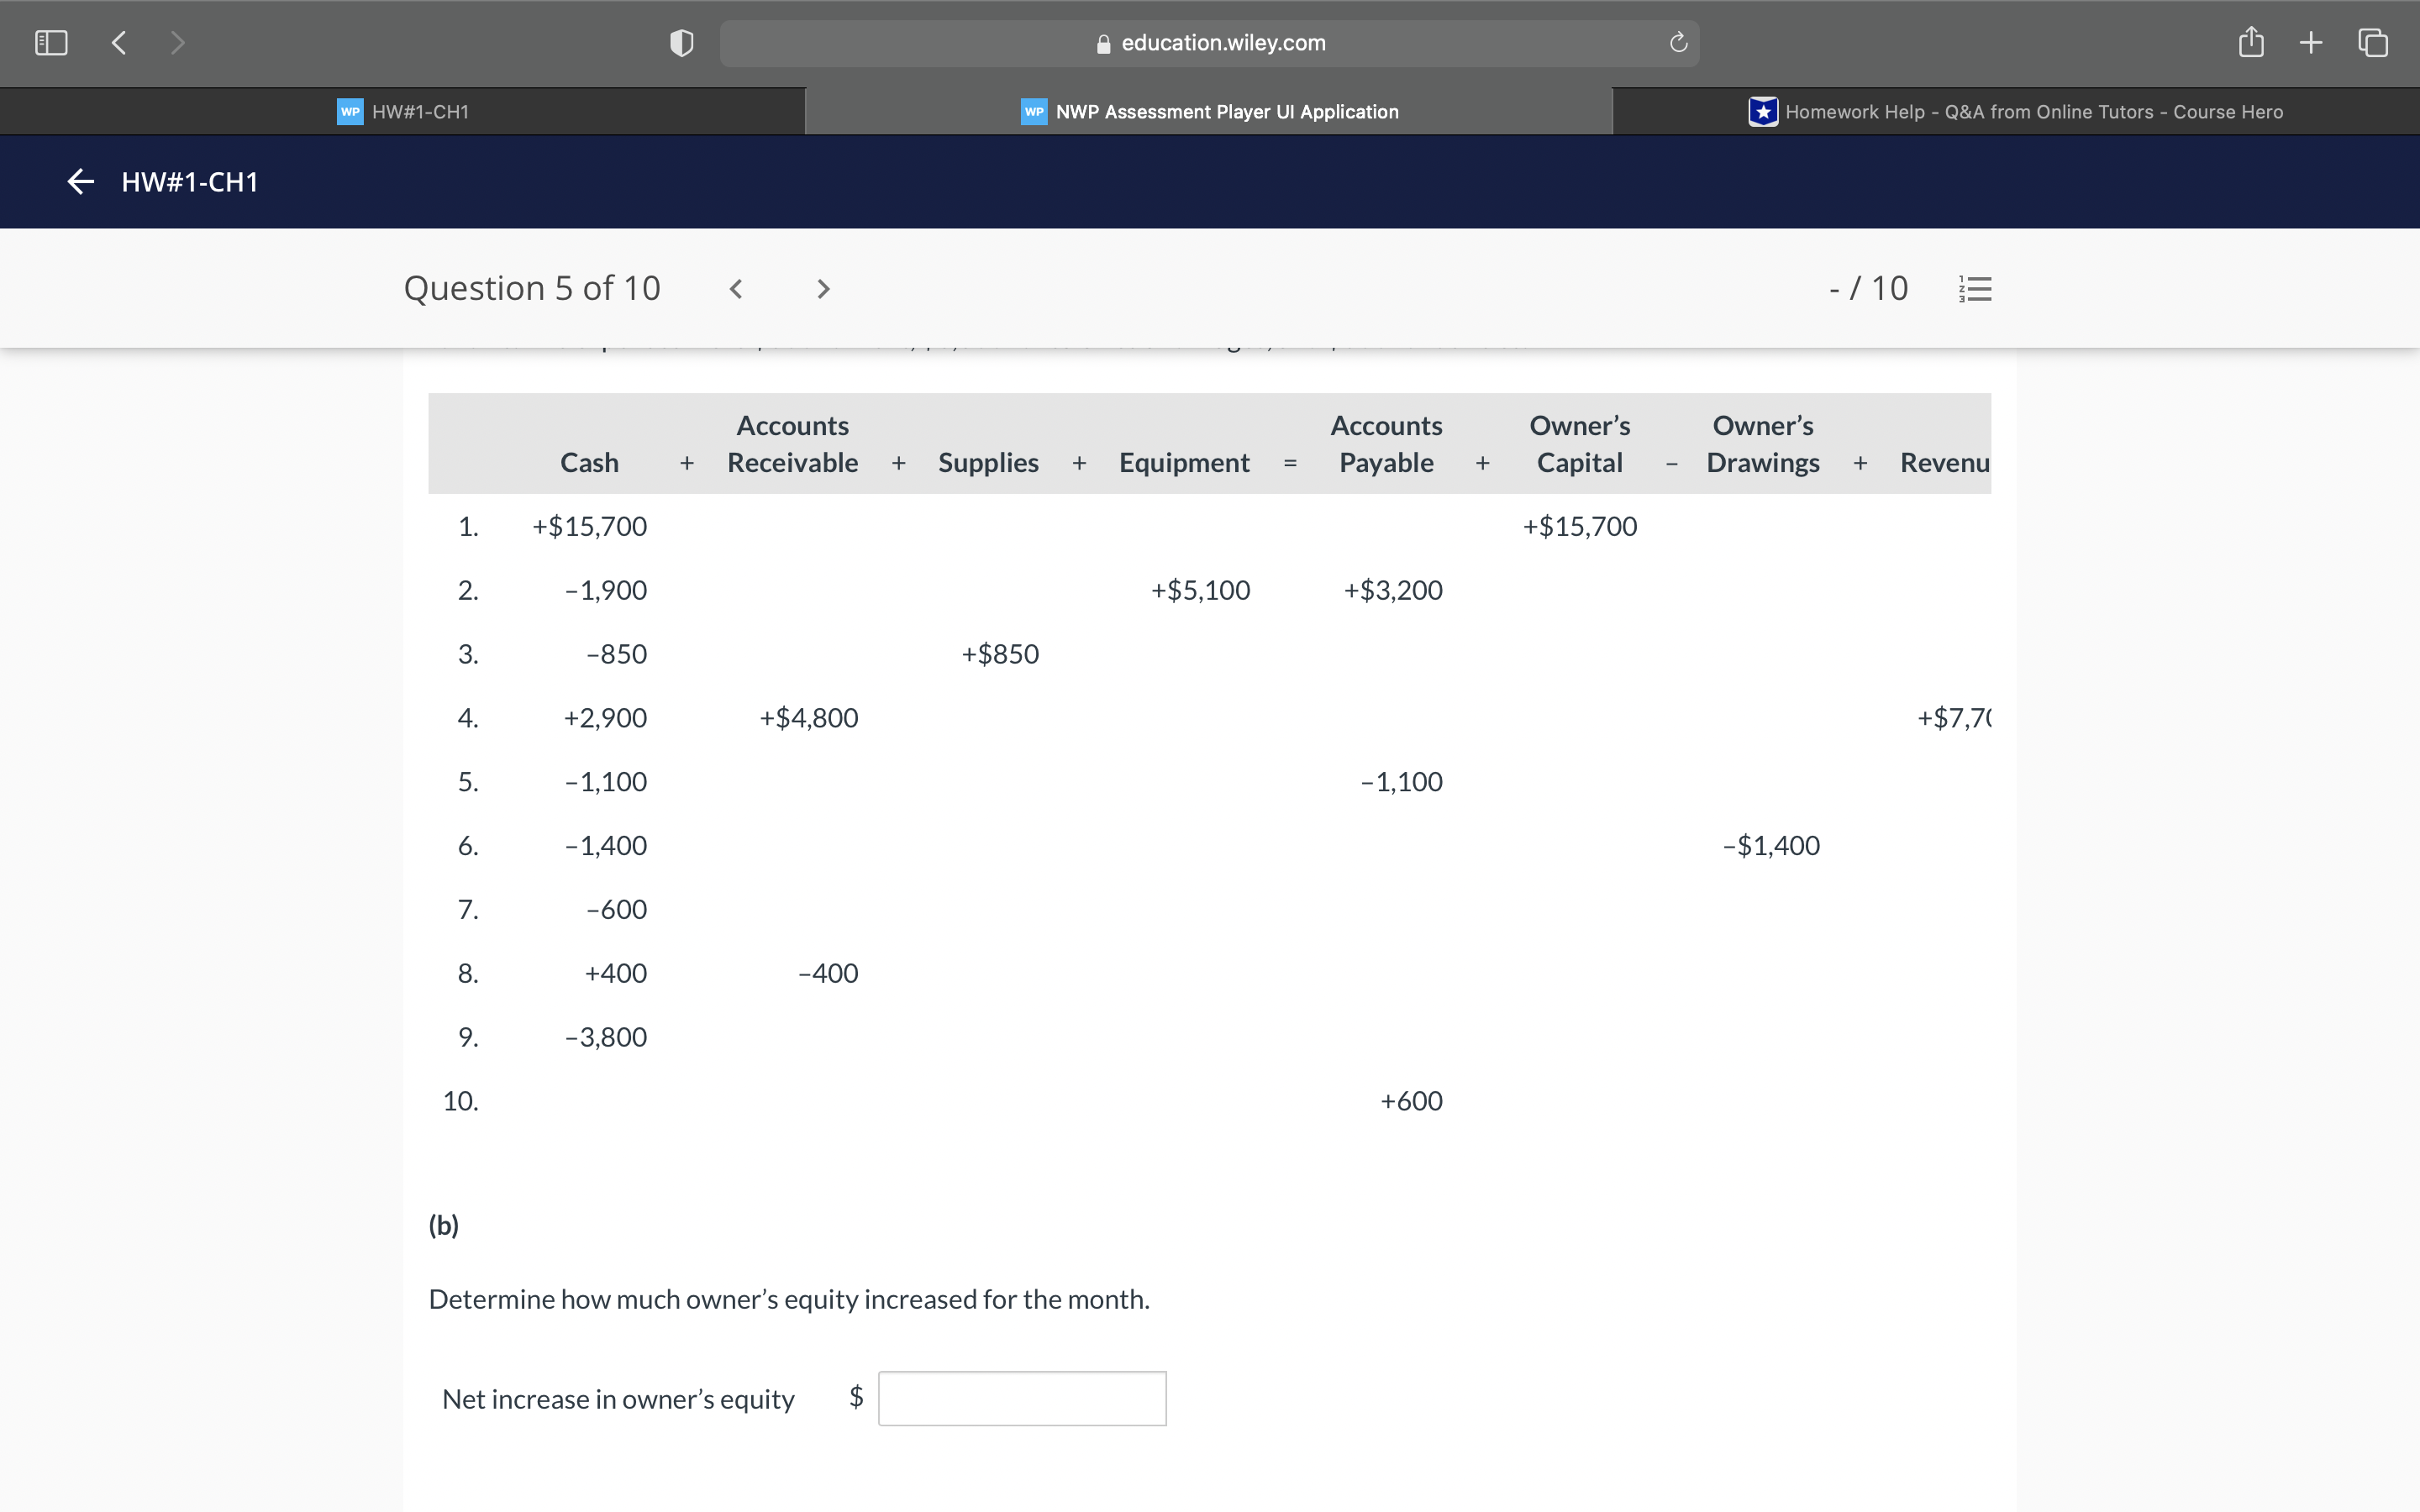Click the browser back navigation arrow
The image size is (2420, 1512).
point(118,42)
